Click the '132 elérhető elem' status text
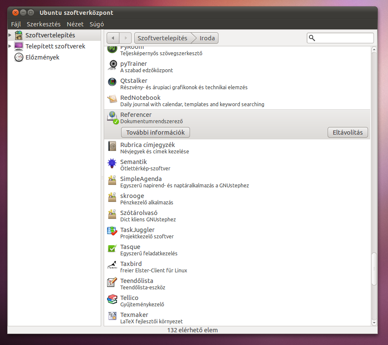This screenshot has height=345, width=388. click(x=193, y=330)
